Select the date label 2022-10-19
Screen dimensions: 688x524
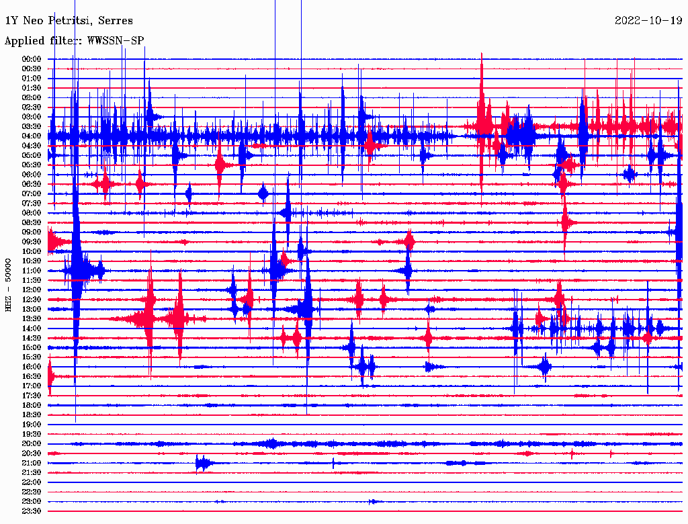pyautogui.click(x=649, y=21)
